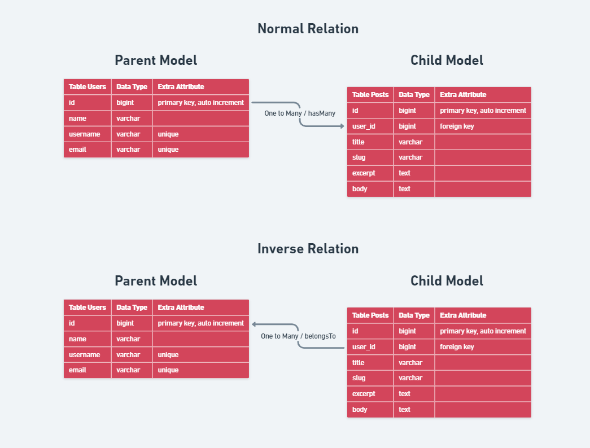This screenshot has width=590, height=448.
Task: Select 'slug' cell in the Normal Relation Posts table
Action: click(359, 157)
